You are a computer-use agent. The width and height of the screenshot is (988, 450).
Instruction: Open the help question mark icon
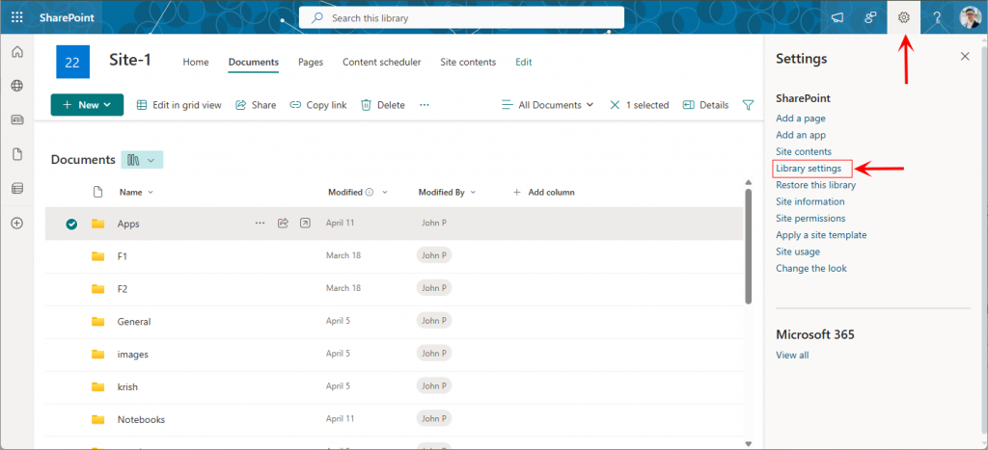point(936,17)
